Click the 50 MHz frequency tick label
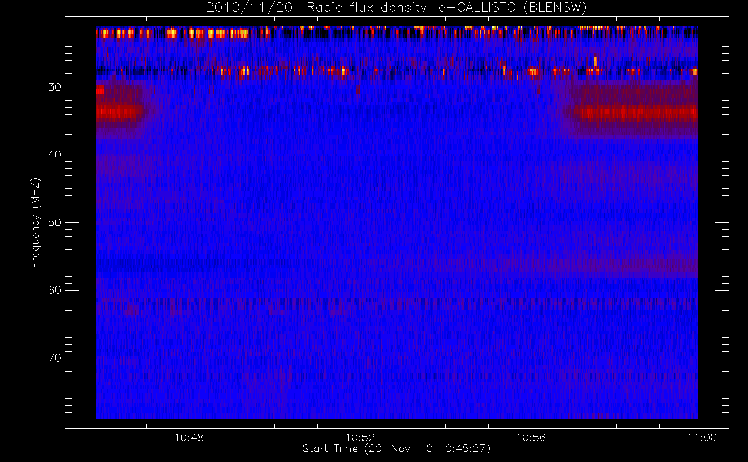Image resolution: width=748 pixels, height=462 pixels. [x=55, y=223]
